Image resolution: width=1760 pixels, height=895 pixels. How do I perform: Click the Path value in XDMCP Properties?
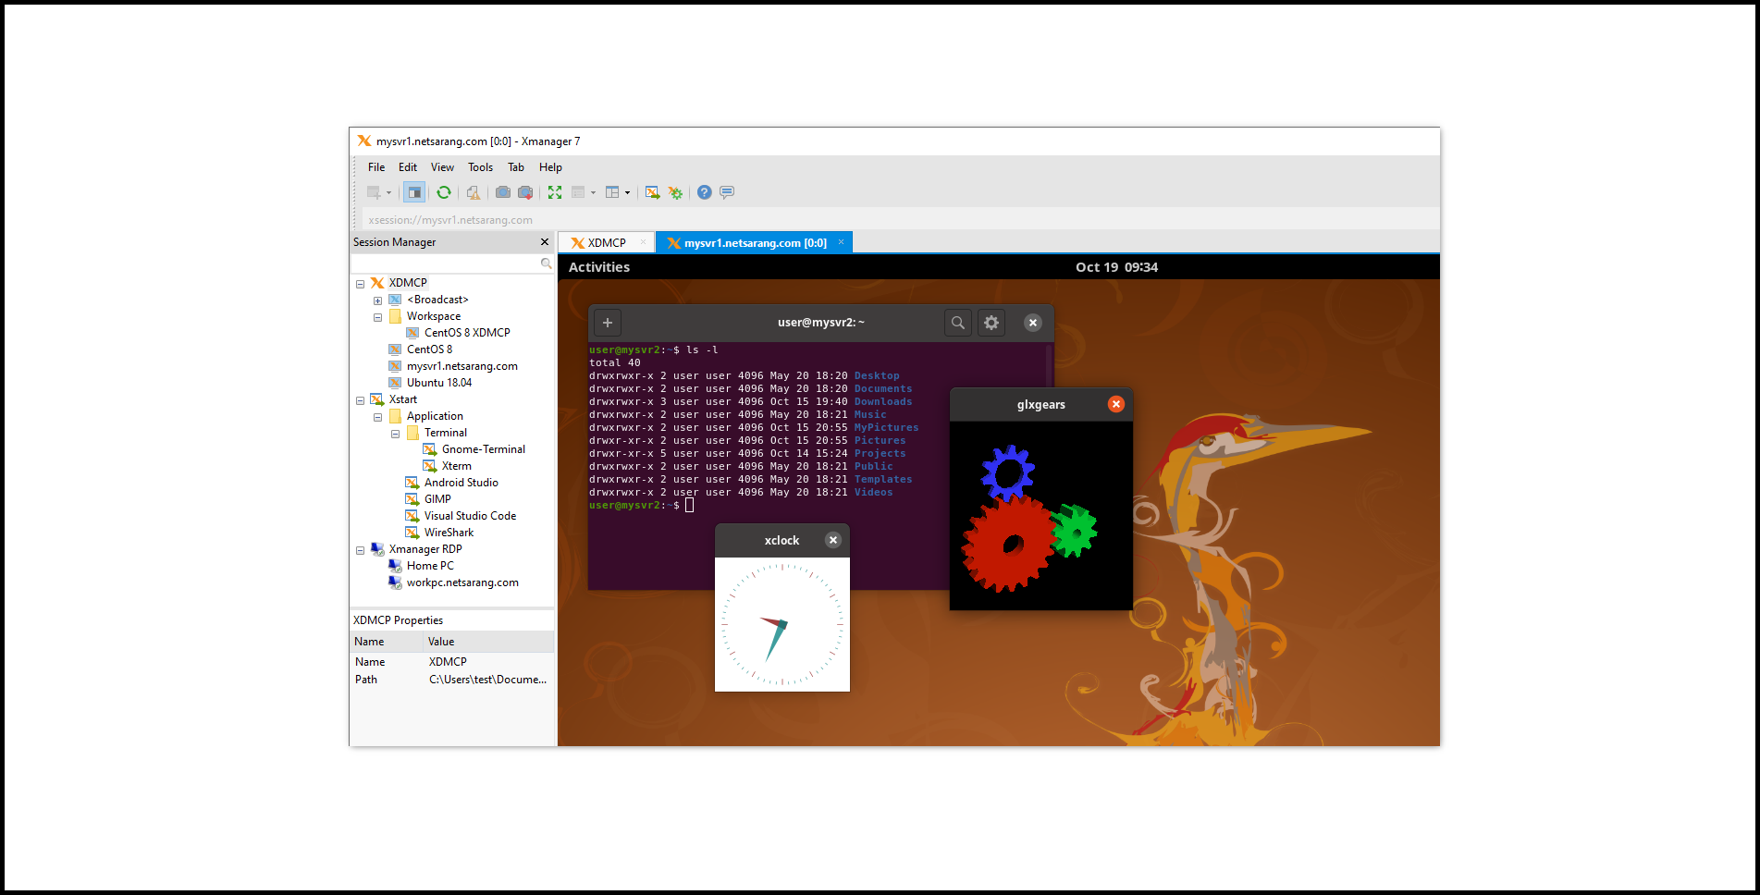pyautogui.click(x=487, y=680)
